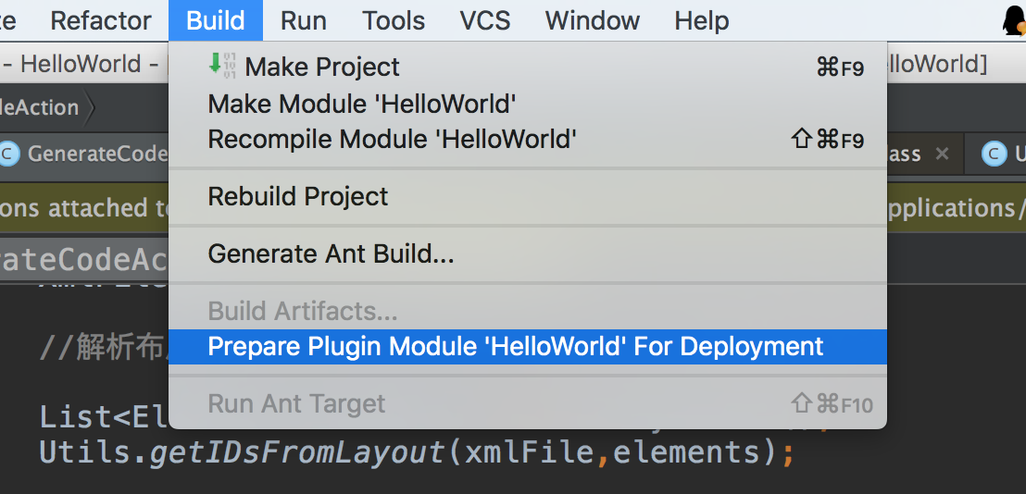Select Recompile Module 'HelloWorld'

[x=392, y=140]
